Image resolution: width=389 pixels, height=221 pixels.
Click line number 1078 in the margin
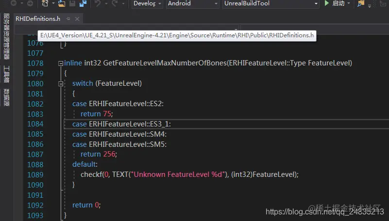tap(35, 63)
